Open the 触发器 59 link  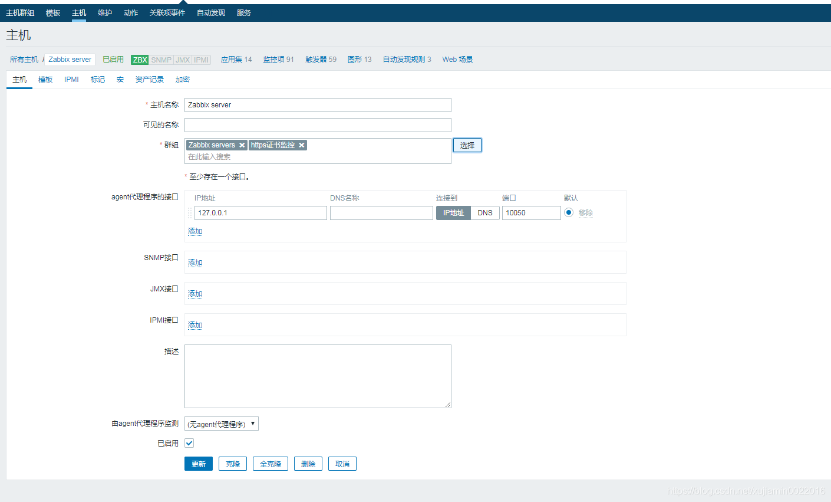tap(321, 60)
